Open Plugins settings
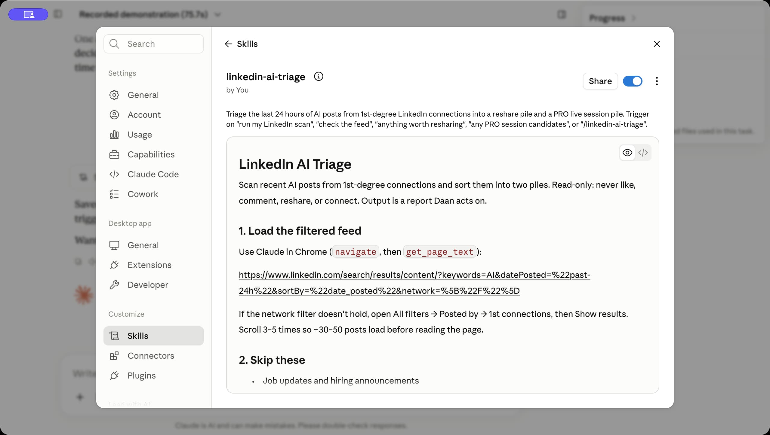The height and width of the screenshot is (435, 770). pyautogui.click(x=154, y=376)
